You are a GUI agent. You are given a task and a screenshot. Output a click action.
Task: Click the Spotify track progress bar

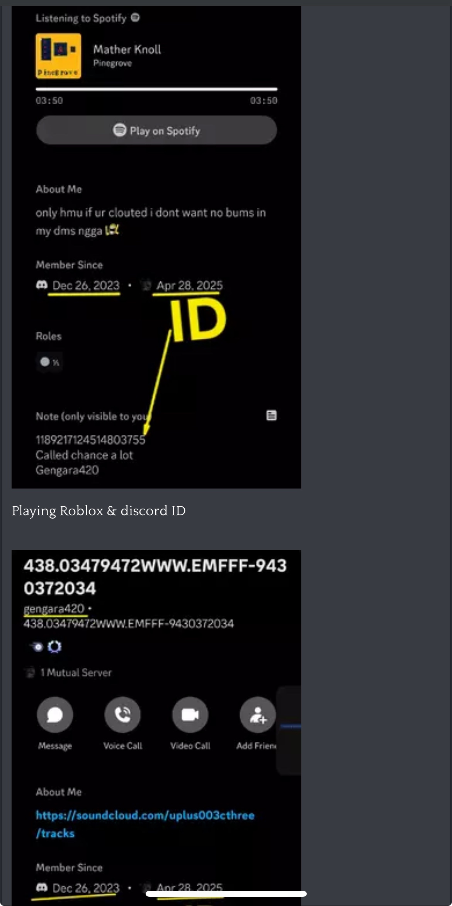click(156, 89)
